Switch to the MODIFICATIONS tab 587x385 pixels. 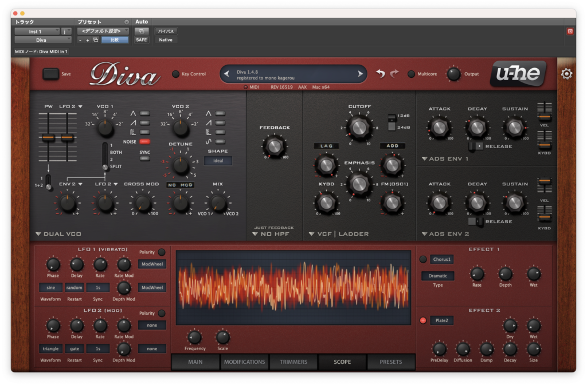(x=244, y=362)
